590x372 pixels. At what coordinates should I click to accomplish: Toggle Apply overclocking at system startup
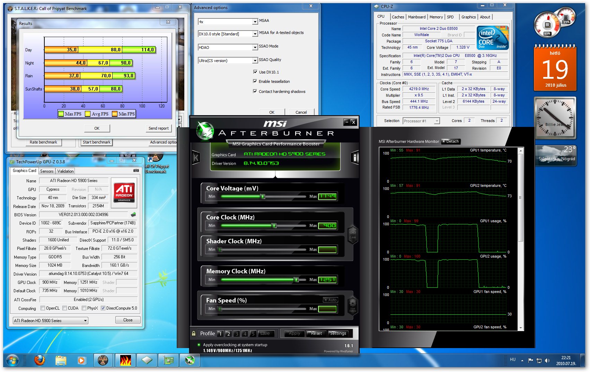[x=199, y=345]
